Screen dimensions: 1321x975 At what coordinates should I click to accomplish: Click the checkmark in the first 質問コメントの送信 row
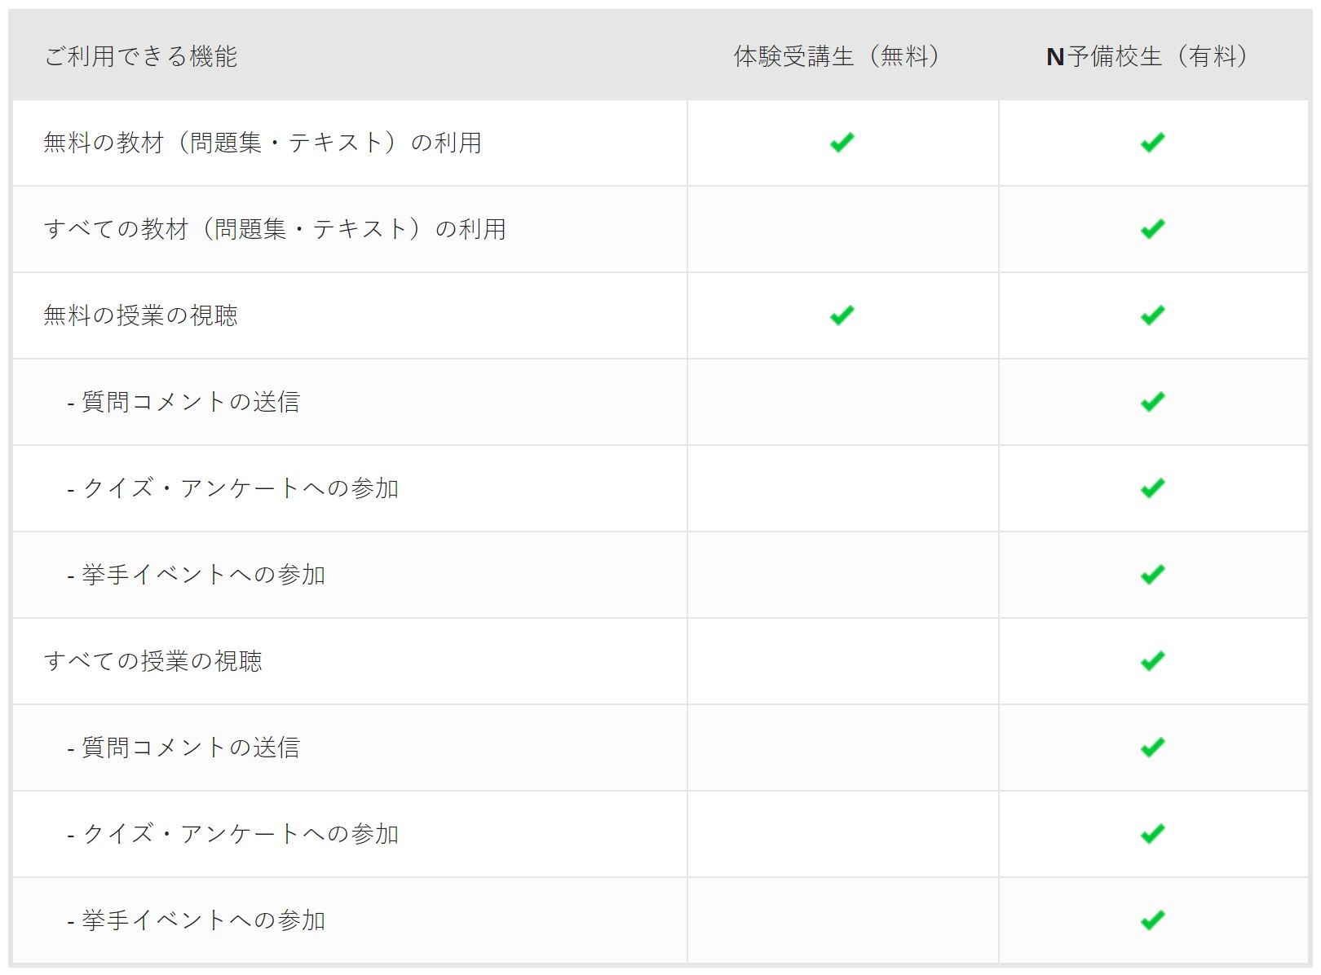point(1152,402)
